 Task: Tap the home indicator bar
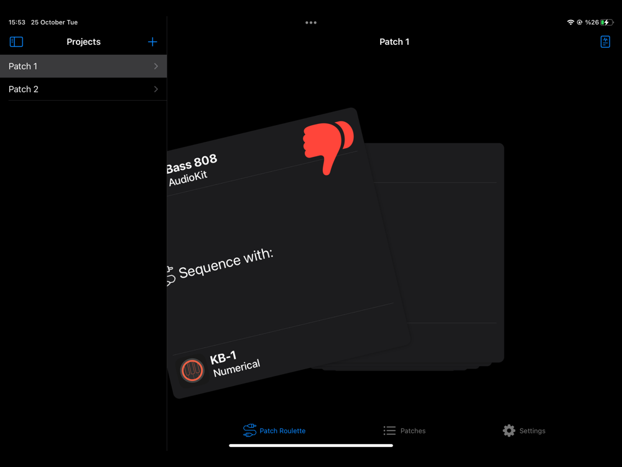(x=311, y=446)
